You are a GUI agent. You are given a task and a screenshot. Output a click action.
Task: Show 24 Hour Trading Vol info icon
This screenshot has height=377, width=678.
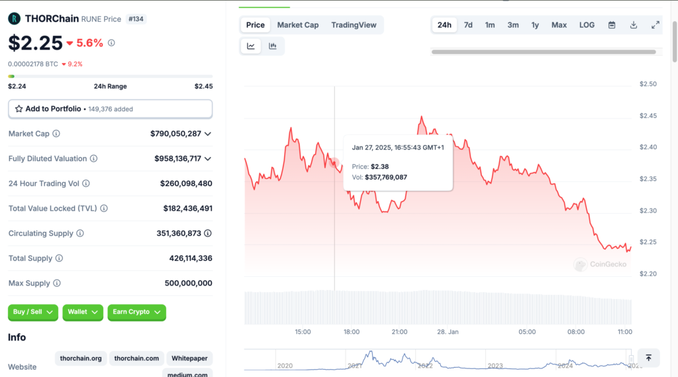(x=86, y=184)
